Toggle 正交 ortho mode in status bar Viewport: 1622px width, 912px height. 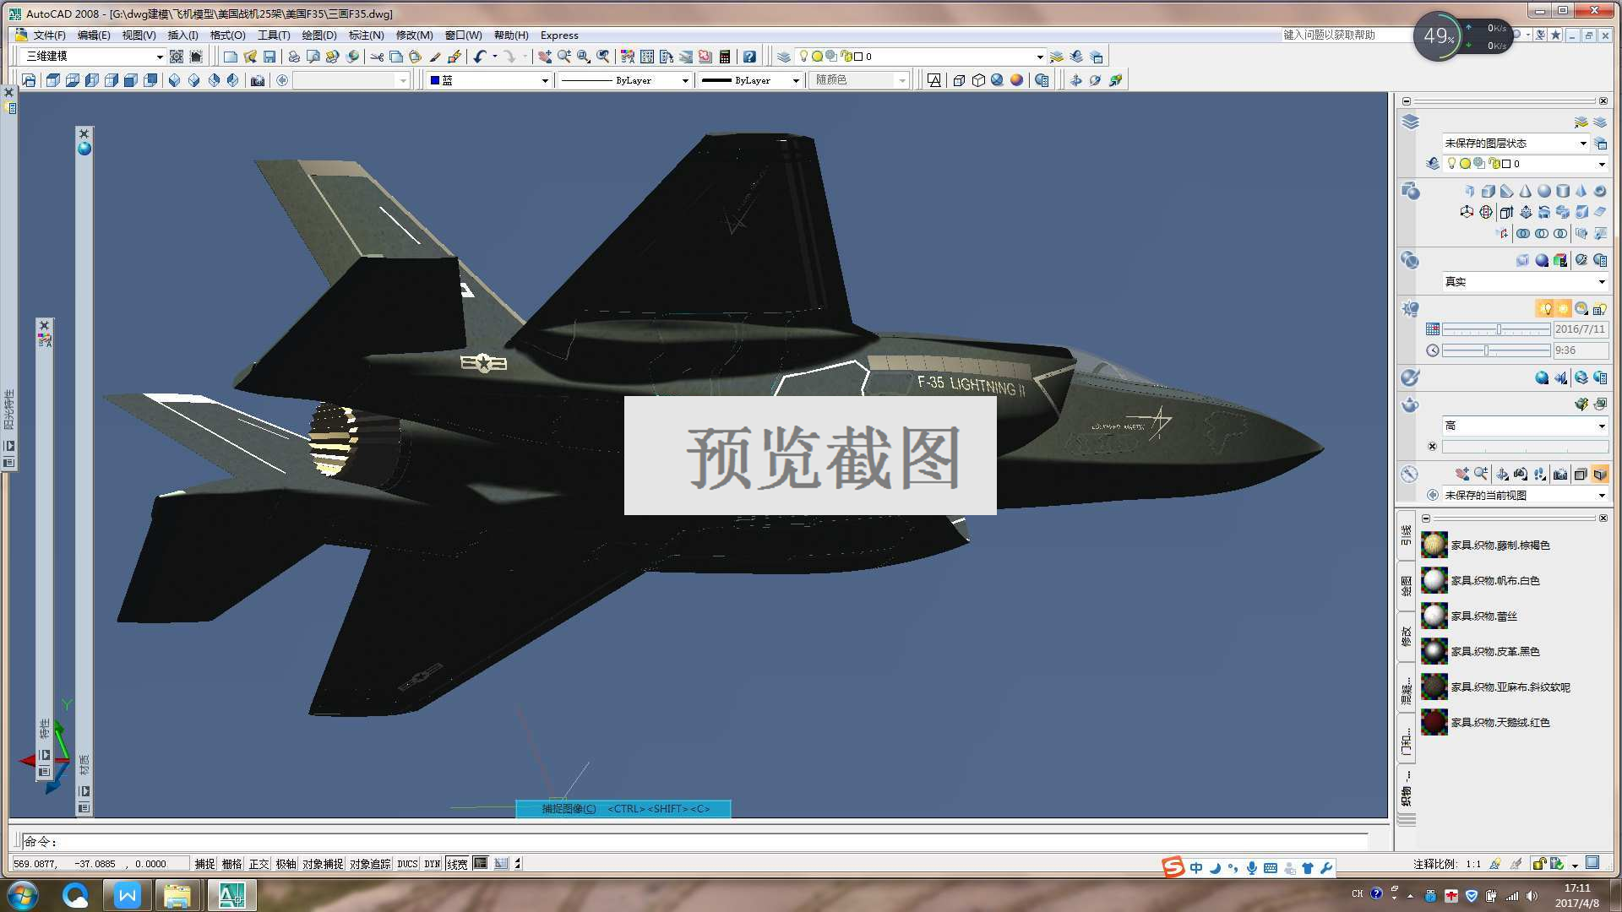tap(259, 864)
